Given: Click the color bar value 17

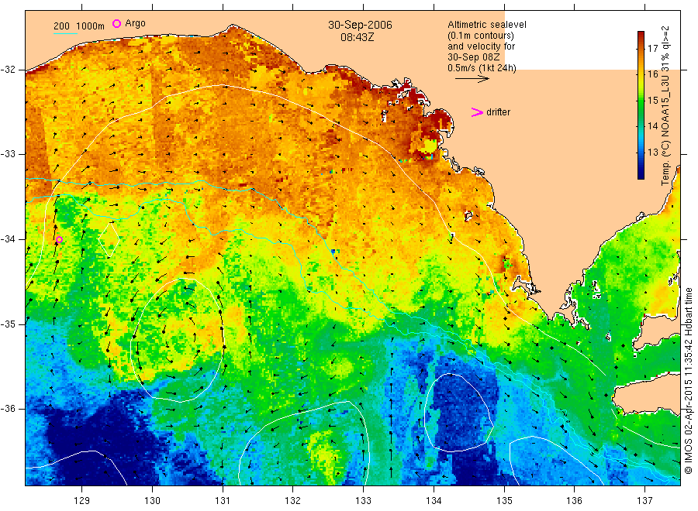Looking at the screenshot, I should pos(652,48).
